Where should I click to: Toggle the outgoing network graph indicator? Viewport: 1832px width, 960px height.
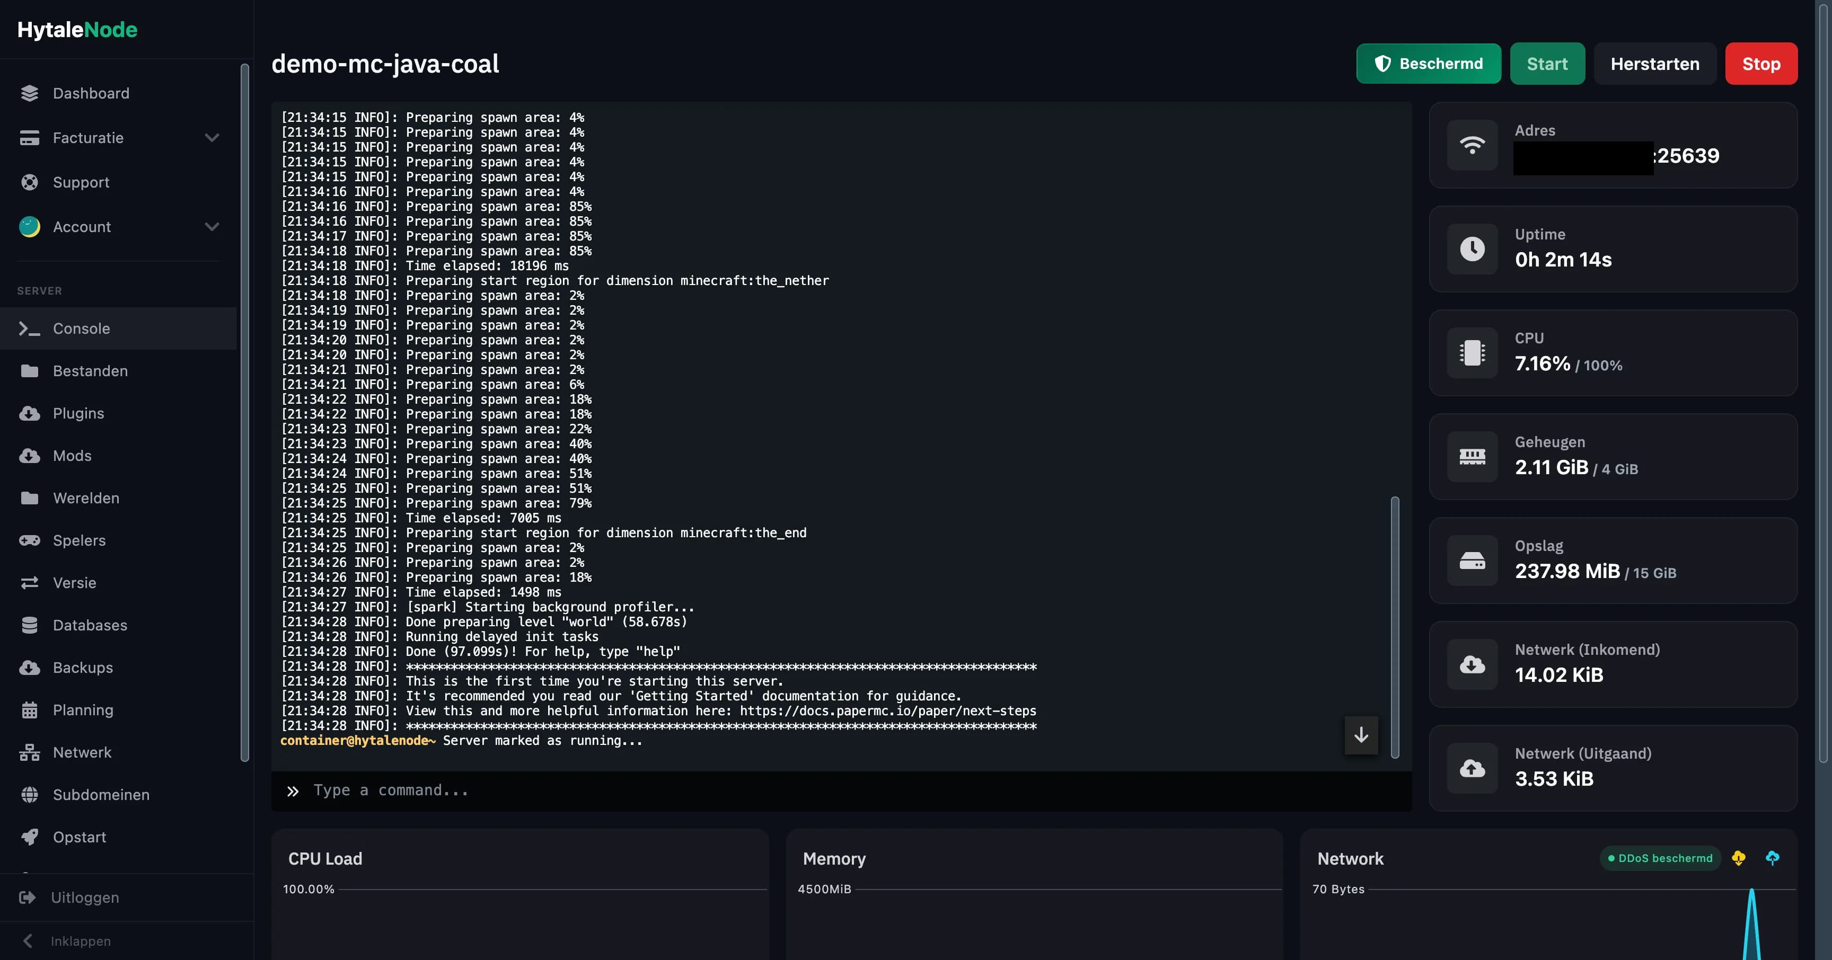click(x=1772, y=858)
